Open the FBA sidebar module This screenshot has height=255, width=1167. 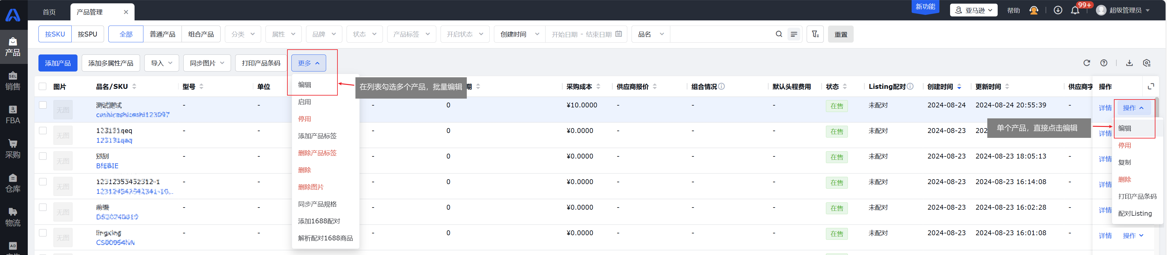pyautogui.click(x=13, y=115)
